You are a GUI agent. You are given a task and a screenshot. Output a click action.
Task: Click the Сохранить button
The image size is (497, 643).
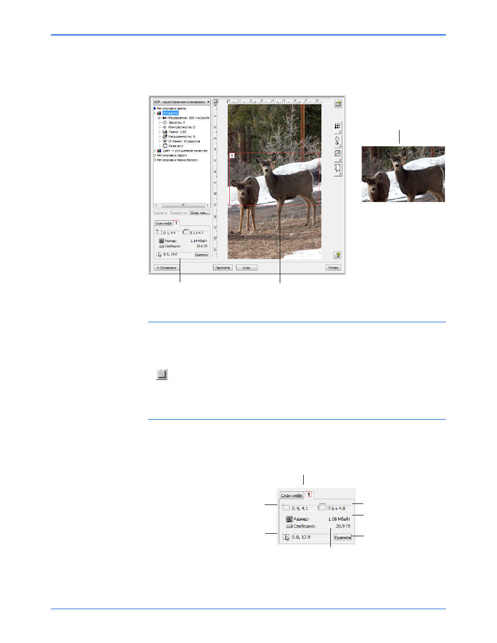coord(179,212)
